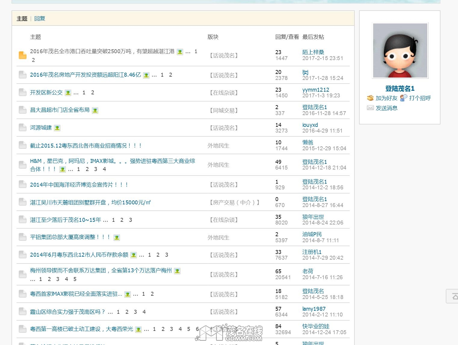Viewport: 458px width, 345px height.
Task: Open thread 平铝集团总部大厦高度调整
Action: [x=70, y=237]
